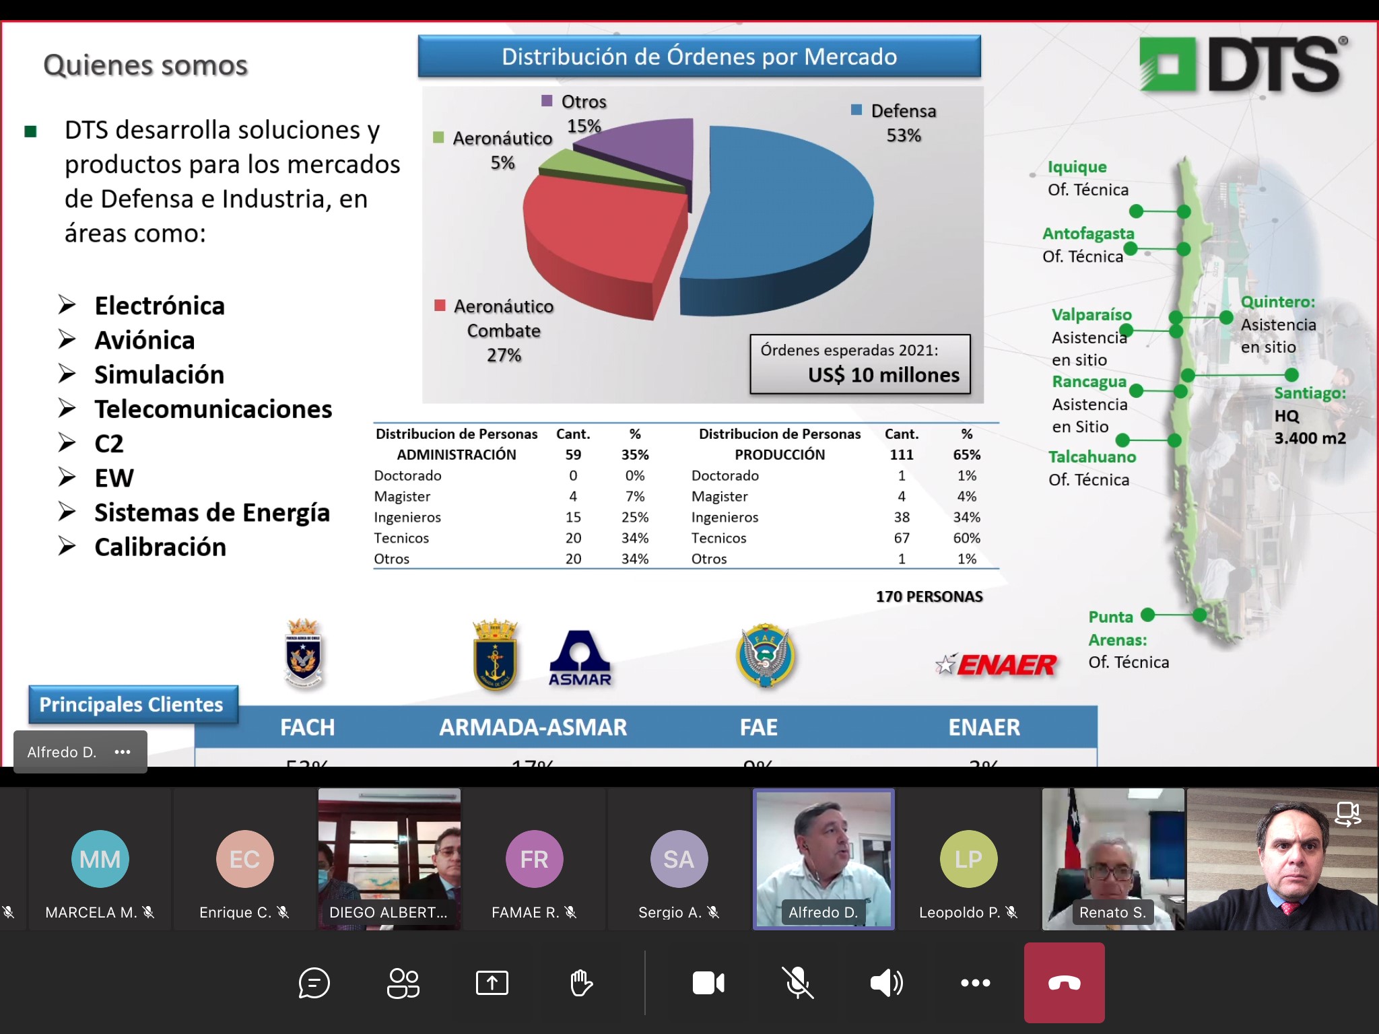The height and width of the screenshot is (1034, 1379).
Task: Click muted mic icon beside Enrique C.
Action: coord(283,912)
